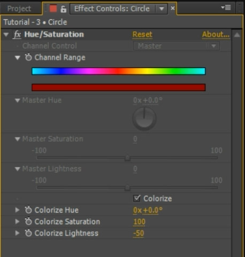245x257 pixels.
Task: Open the Channel Control Master dropdown
Action: pos(177,46)
